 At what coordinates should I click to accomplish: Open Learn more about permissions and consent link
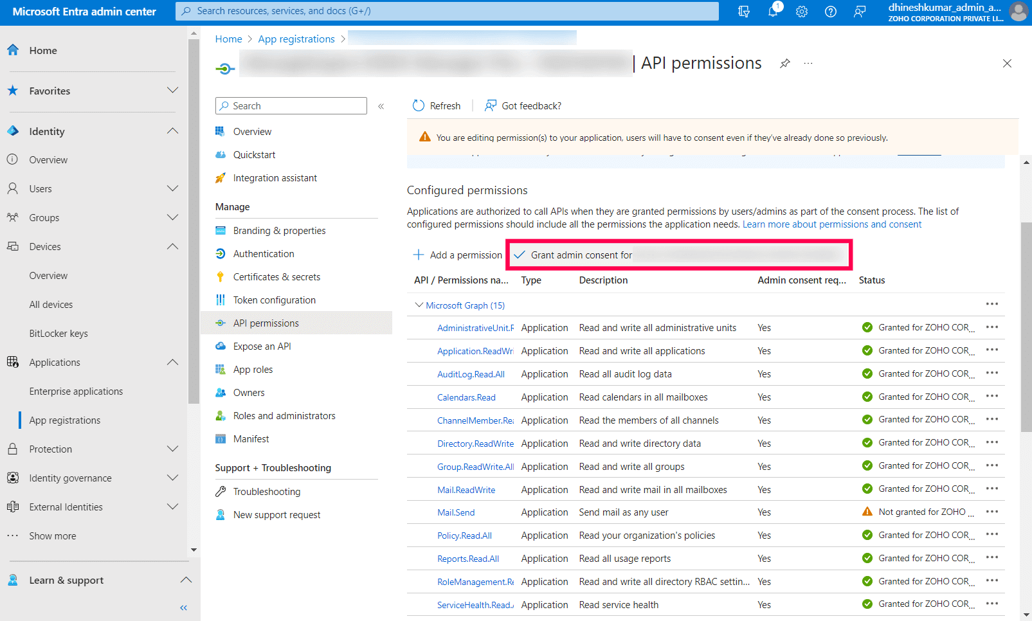832,224
